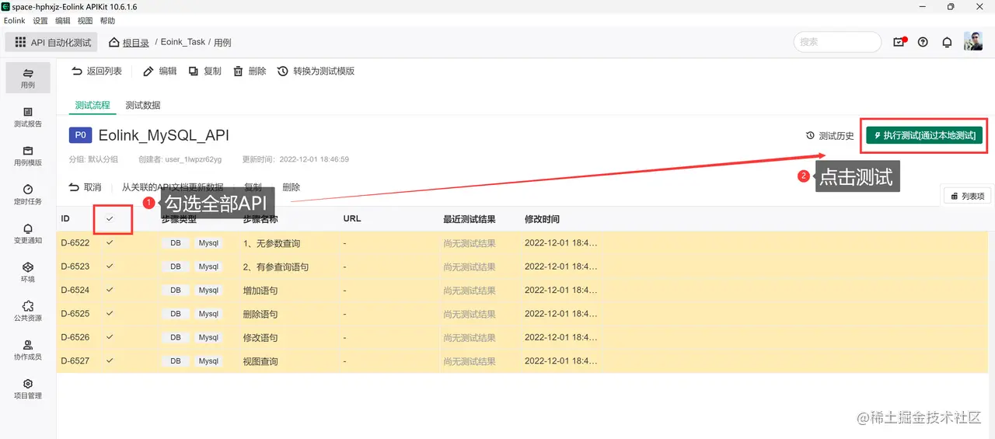Open 协作成员 in the sidebar
Screen dimensions: 995x439
pos(28,350)
